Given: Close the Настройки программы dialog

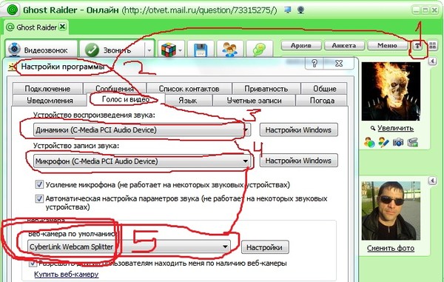Looking at the screenshot, I should coord(339,63).
